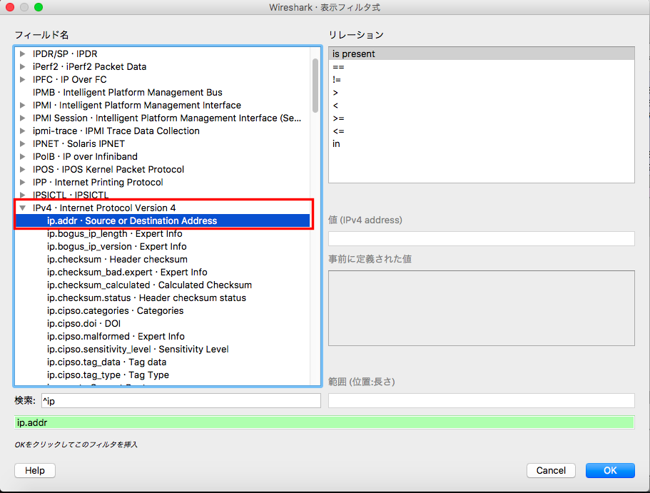Expand the IPP Internet Printing Protocol node
This screenshot has width=650, height=493.
pyautogui.click(x=23, y=183)
